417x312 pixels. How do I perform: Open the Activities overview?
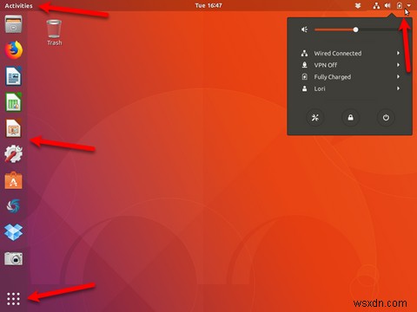(x=18, y=5)
